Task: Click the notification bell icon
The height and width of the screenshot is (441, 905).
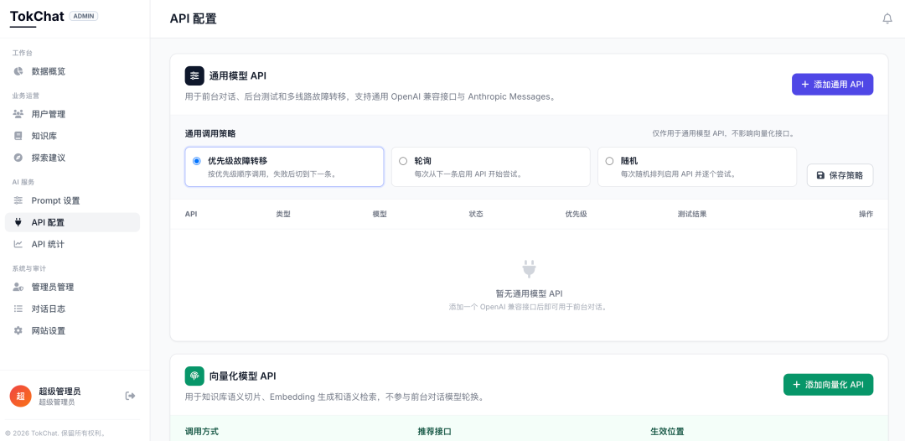Action: click(887, 19)
